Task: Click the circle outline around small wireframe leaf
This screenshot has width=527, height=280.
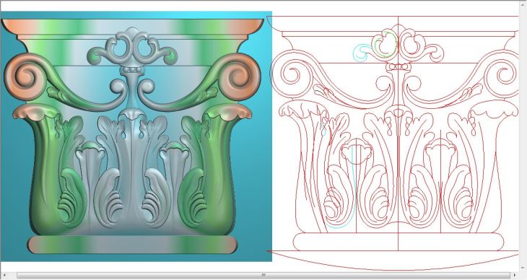Action: point(357,152)
